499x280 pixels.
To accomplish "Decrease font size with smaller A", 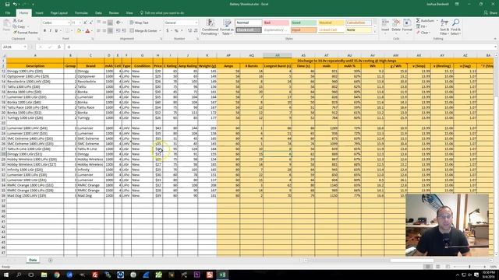I will point(91,23).
